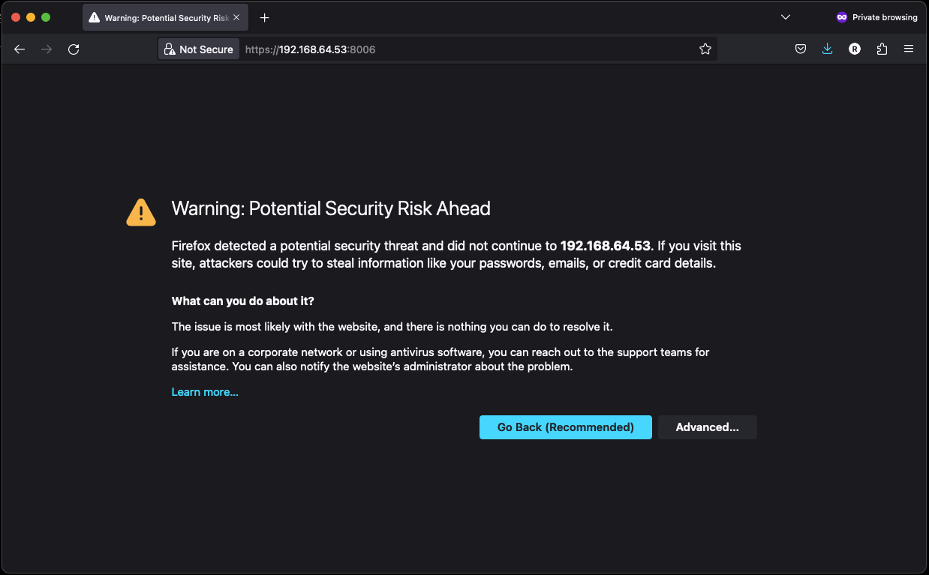Expand the list all tabs dropdown
The height and width of the screenshot is (575, 929).
tap(786, 17)
